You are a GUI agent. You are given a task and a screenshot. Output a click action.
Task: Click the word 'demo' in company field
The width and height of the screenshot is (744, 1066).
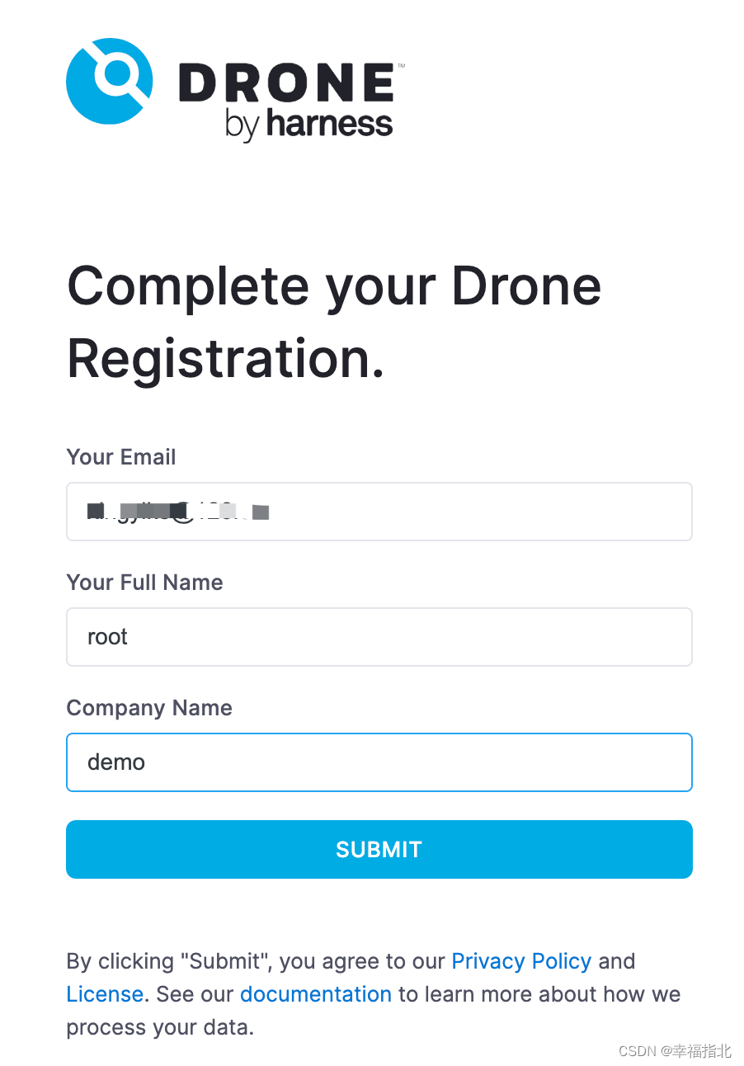click(116, 762)
